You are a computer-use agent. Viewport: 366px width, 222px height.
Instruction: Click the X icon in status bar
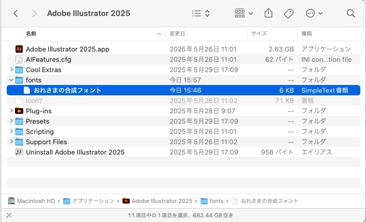9,215
